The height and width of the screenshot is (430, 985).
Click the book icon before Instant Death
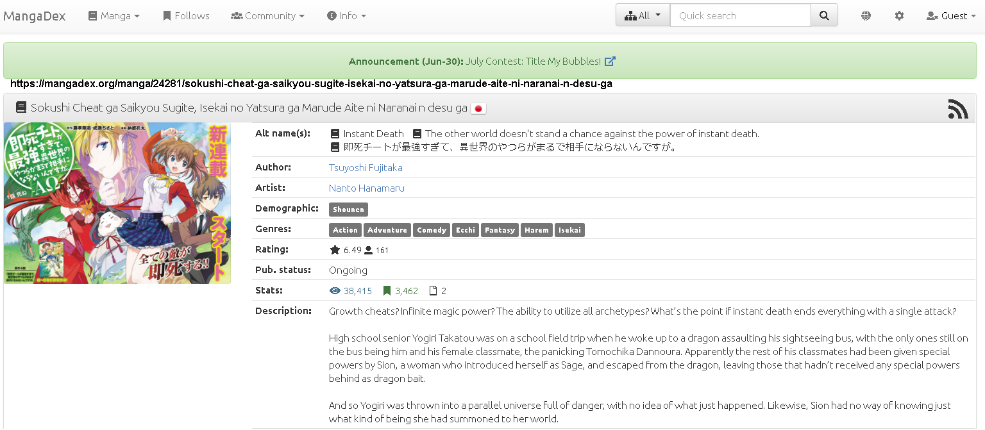coord(335,134)
